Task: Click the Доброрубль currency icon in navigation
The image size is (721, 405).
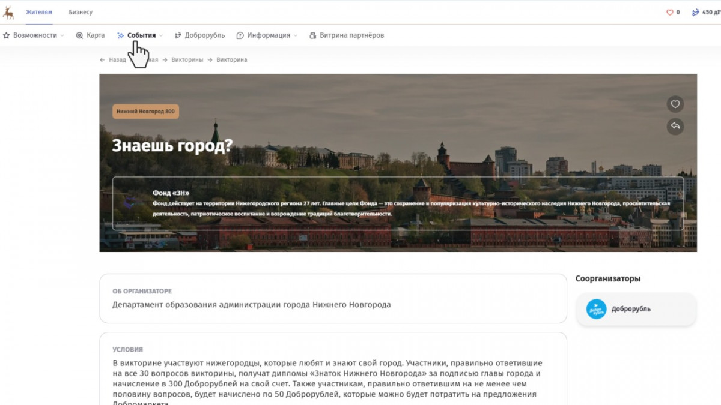Action: [178, 35]
